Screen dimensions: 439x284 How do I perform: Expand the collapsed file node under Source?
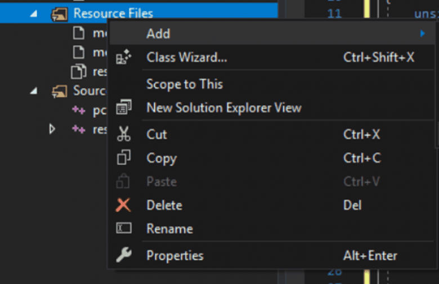click(x=52, y=129)
